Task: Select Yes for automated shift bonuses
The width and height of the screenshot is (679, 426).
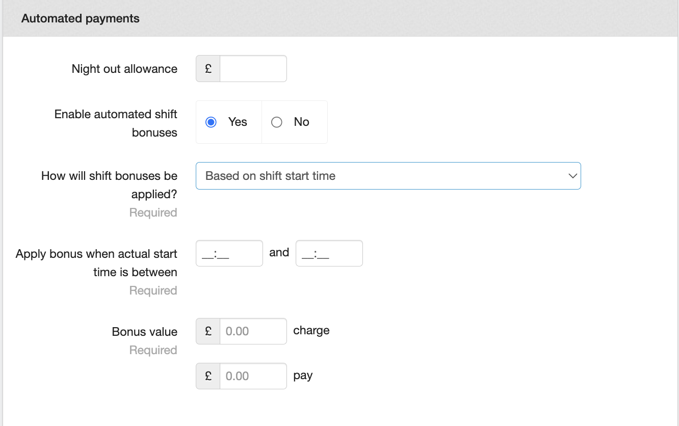Action: (x=211, y=122)
